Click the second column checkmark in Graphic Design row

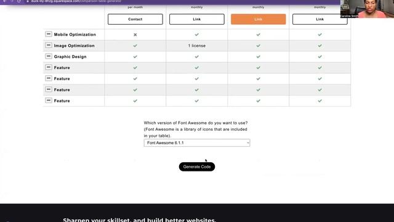coord(197,57)
